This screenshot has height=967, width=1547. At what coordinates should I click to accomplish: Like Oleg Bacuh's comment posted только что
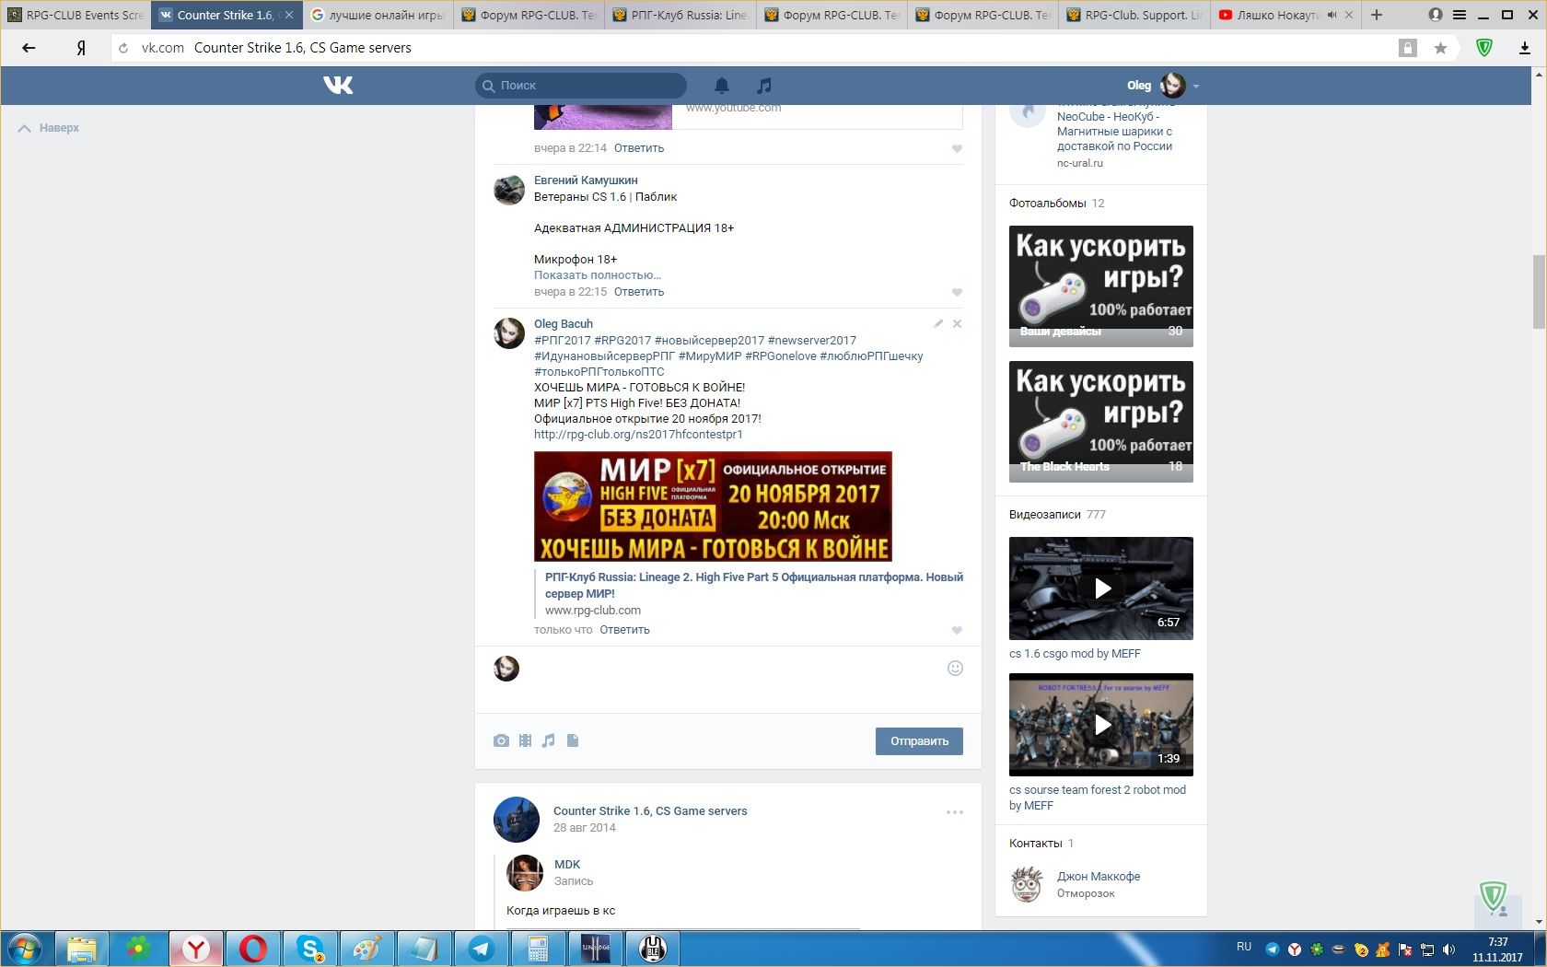957,630
